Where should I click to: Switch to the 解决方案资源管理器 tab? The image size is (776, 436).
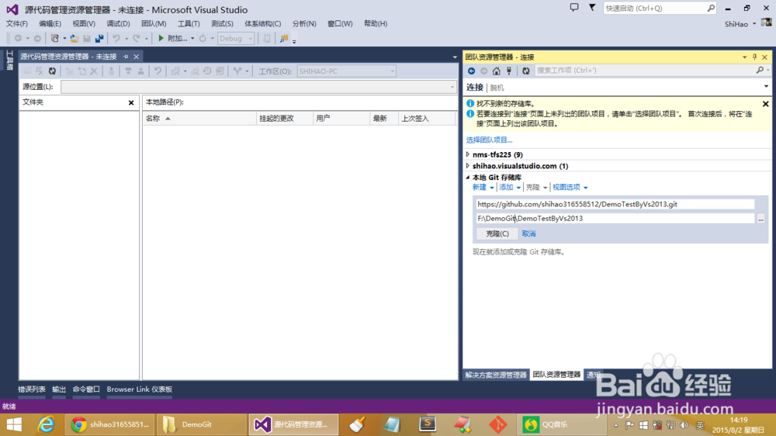[x=496, y=375]
